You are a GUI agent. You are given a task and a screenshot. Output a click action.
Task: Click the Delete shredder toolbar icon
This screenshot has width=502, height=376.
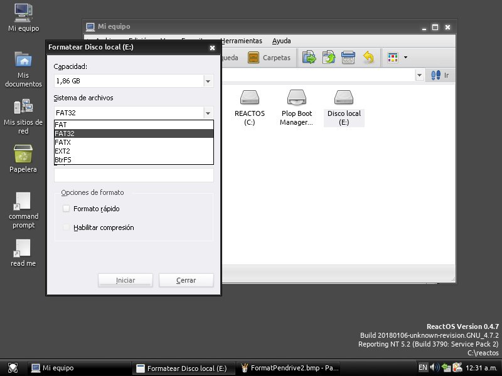pos(348,58)
